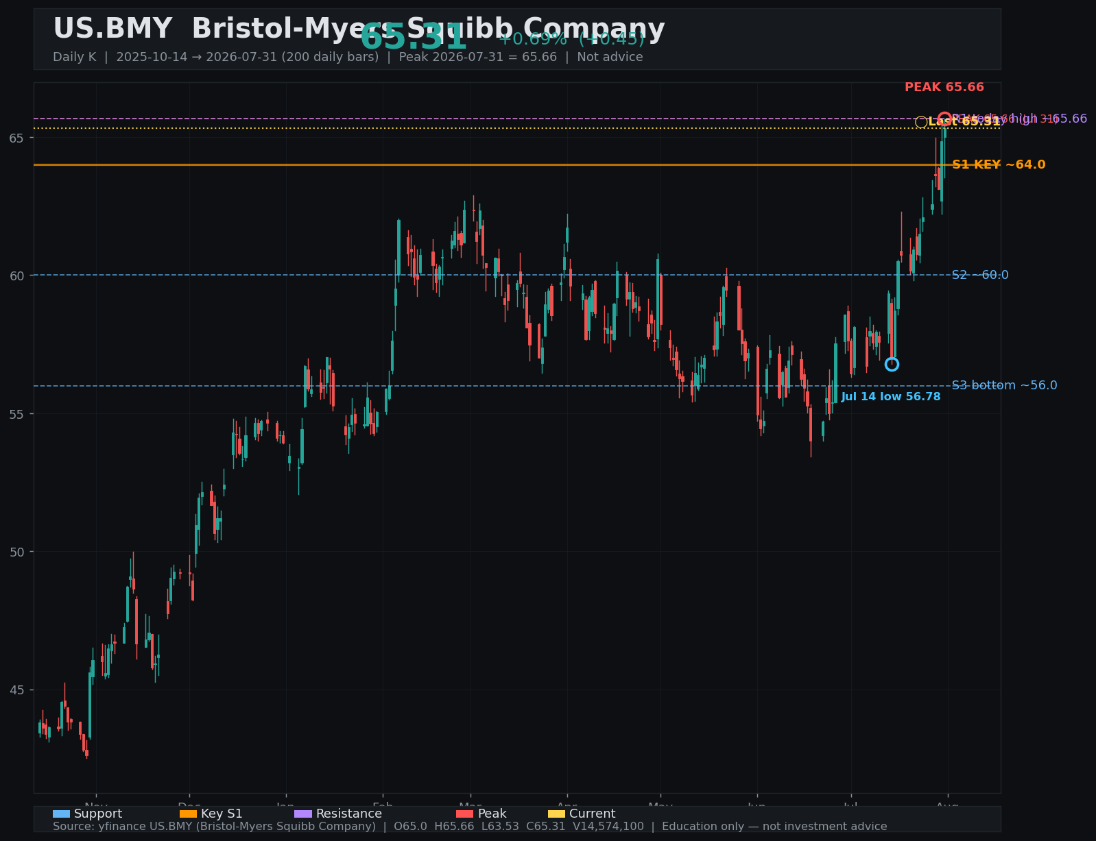This screenshot has width=1096, height=841.
Task: Click the orange Key S1 legend swatch
Action: [188, 814]
